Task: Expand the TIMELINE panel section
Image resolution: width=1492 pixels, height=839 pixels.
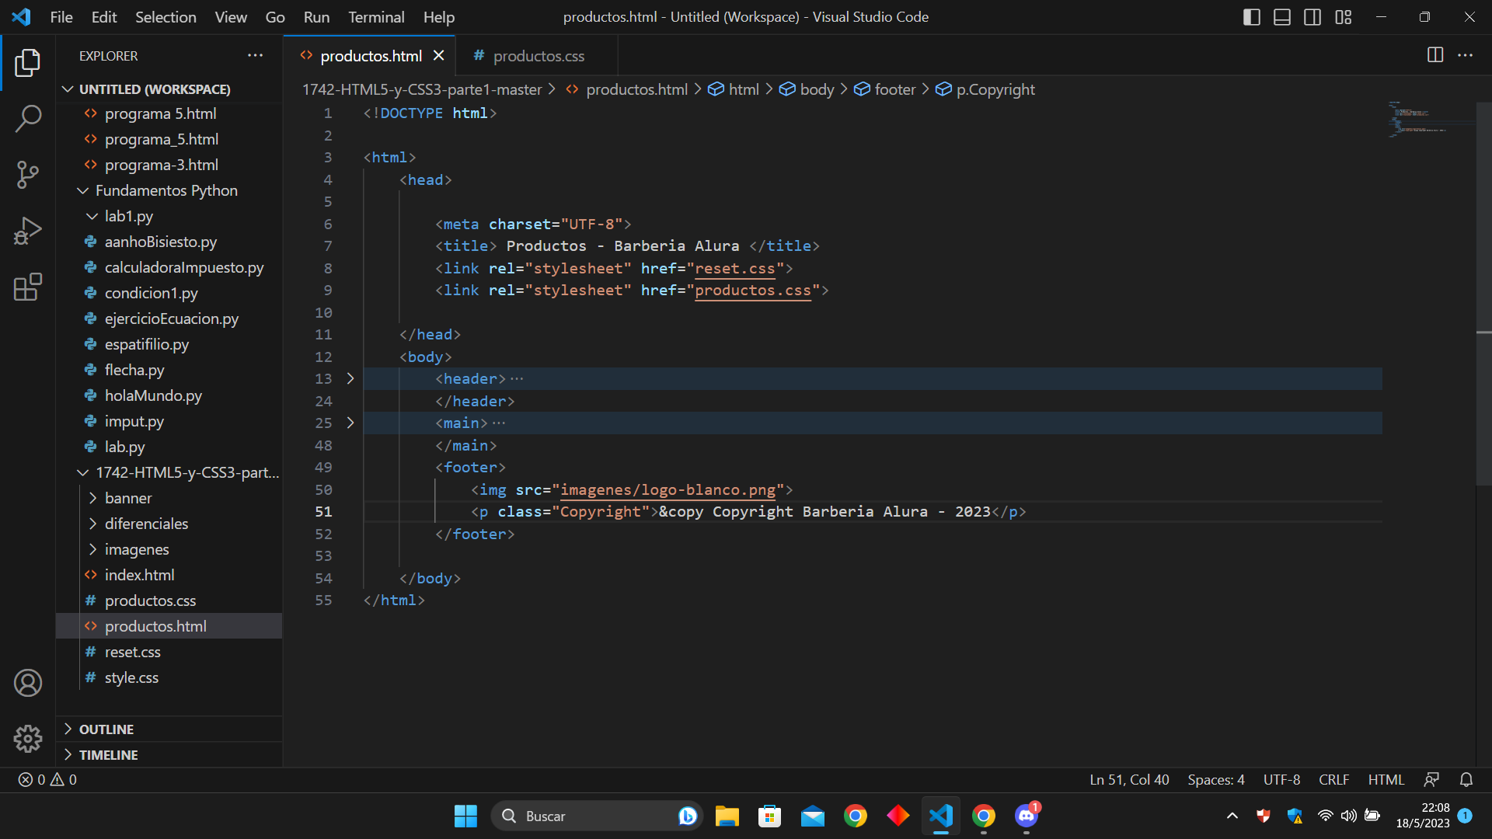Action: click(x=107, y=754)
